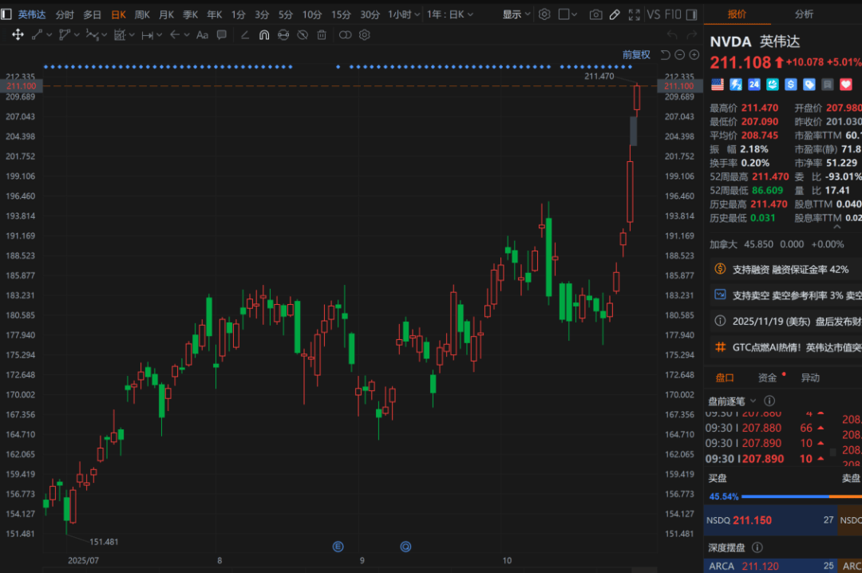Select the move/pan crosshair drawing tool
This screenshot has height=573, width=862.
point(18,34)
